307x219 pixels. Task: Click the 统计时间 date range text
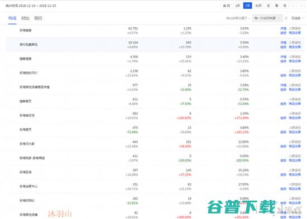pos(31,6)
